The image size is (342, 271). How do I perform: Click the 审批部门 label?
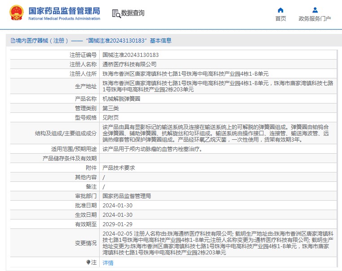[86, 196]
